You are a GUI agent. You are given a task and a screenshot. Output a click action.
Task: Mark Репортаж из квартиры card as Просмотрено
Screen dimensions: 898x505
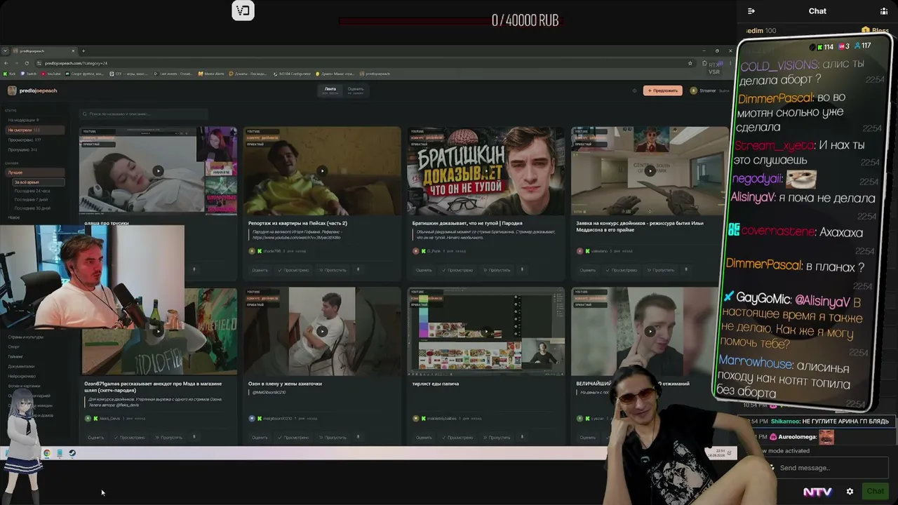[294, 270]
